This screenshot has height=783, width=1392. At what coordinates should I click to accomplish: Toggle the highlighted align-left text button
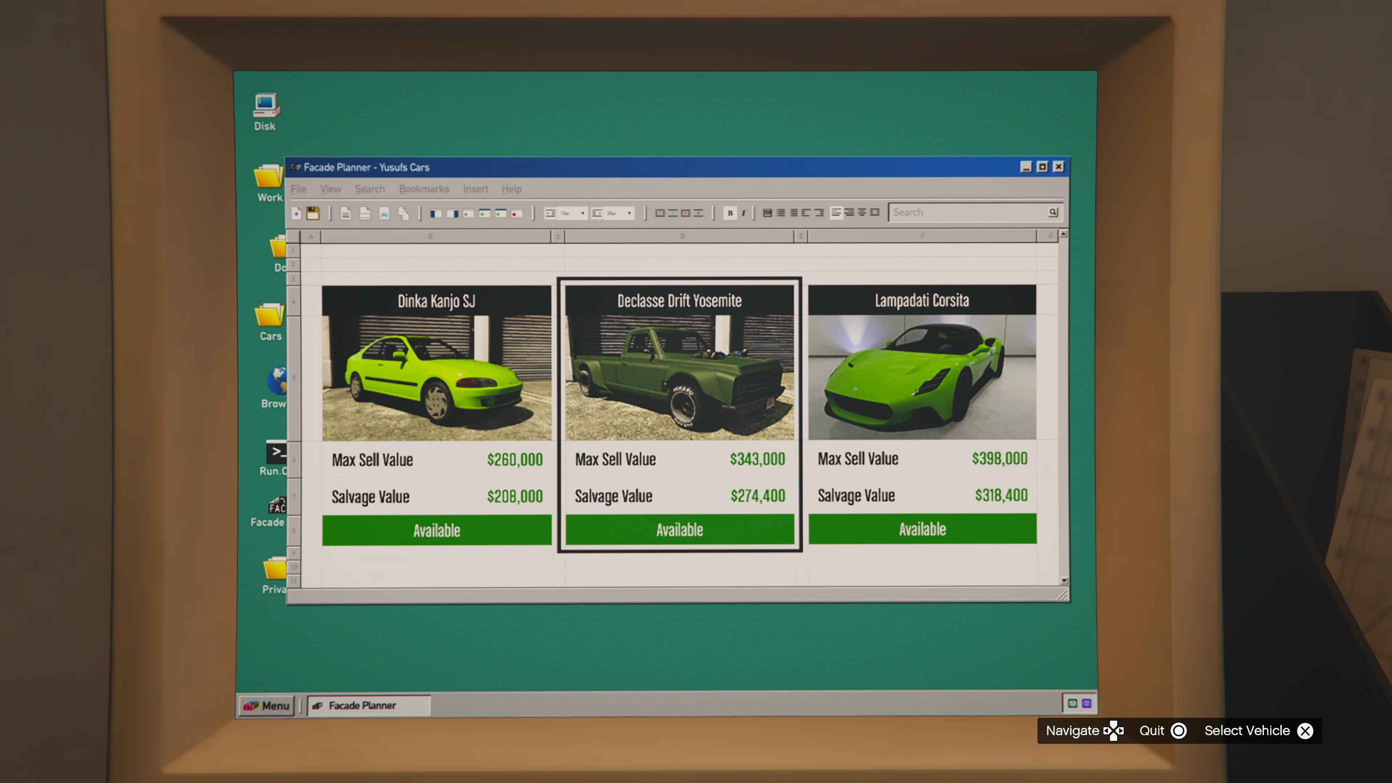coord(837,213)
